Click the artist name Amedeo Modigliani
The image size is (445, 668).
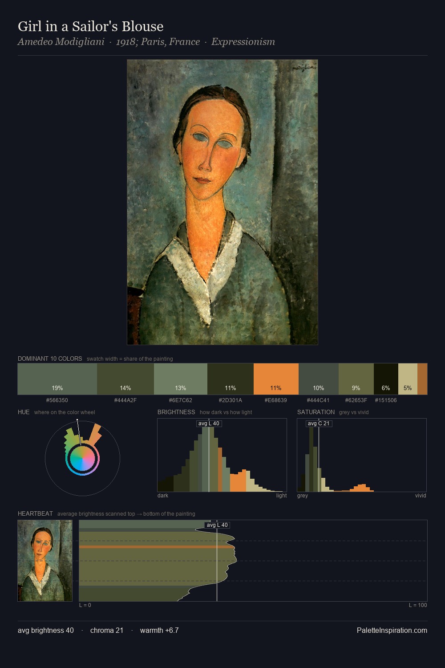[x=61, y=41]
